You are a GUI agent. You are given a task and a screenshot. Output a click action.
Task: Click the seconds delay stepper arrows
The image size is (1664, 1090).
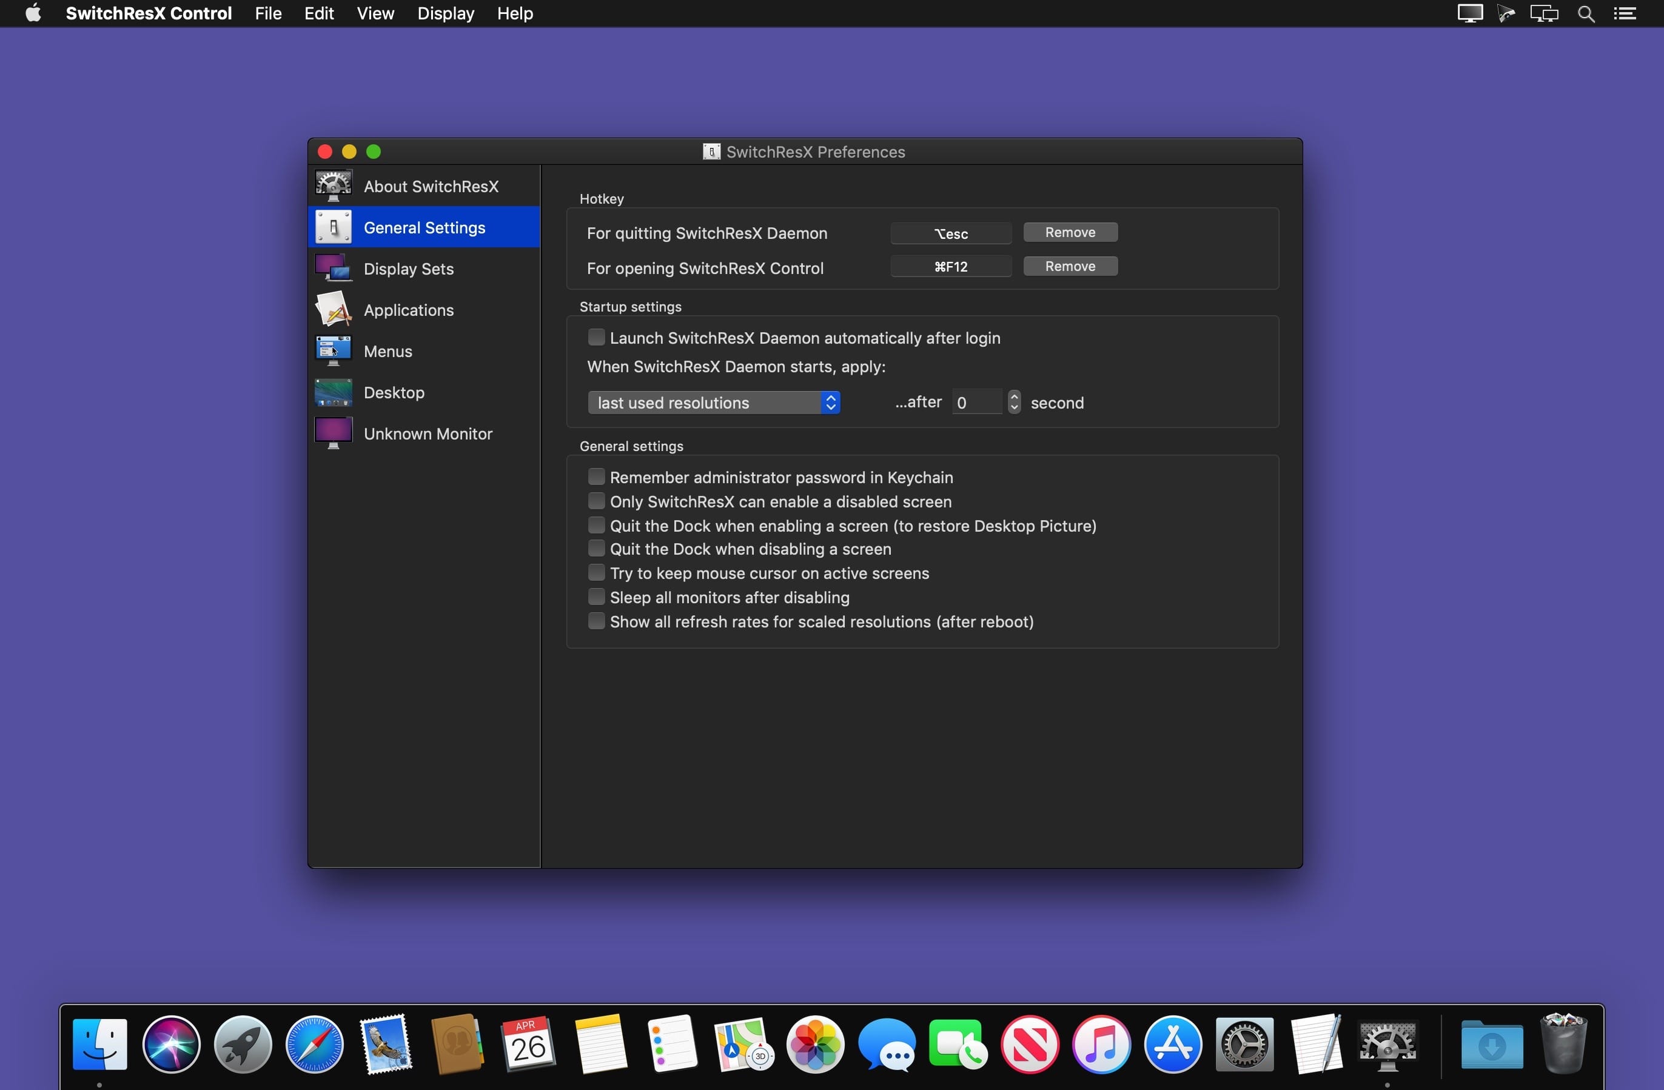coord(1014,402)
